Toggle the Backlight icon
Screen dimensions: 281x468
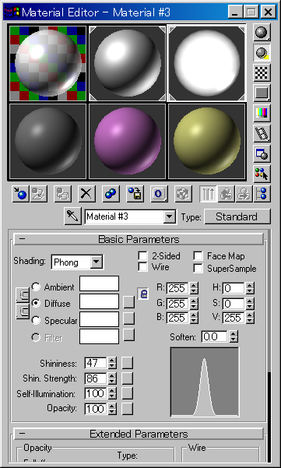[x=262, y=53]
